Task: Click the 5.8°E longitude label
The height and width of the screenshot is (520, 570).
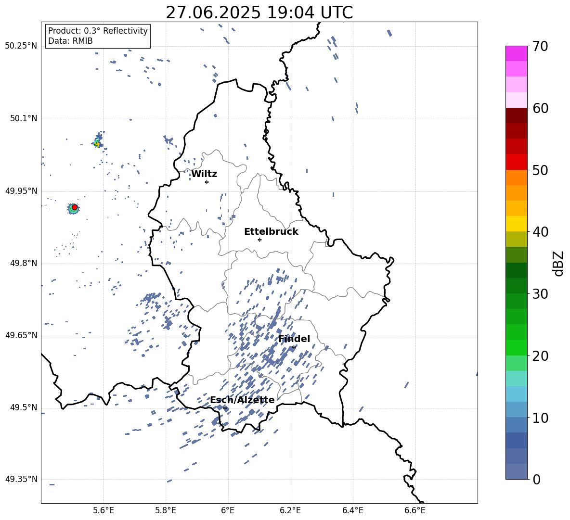Action: (x=166, y=510)
